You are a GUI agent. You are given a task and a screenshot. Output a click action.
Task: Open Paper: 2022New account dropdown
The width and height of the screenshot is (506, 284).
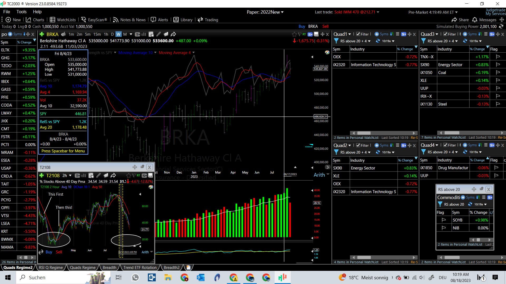click(265, 12)
